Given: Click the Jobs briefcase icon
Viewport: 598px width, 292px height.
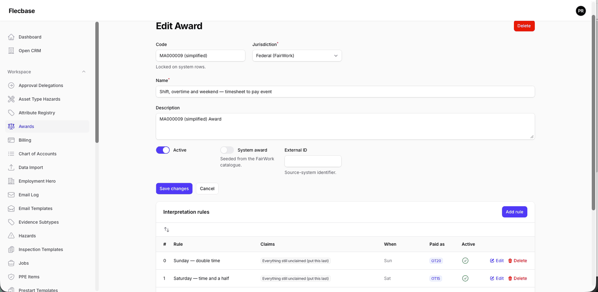Looking at the screenshot, I should [x=11, y=263].
